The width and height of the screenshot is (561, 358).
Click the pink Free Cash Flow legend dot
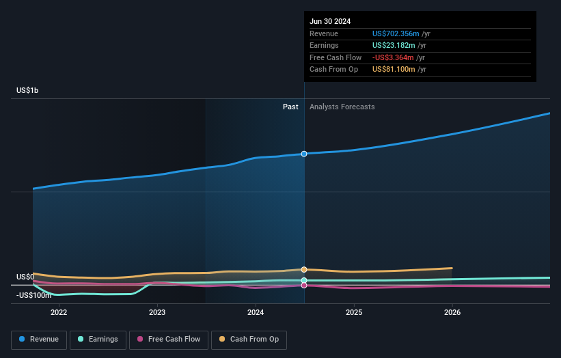pos(140,339)
